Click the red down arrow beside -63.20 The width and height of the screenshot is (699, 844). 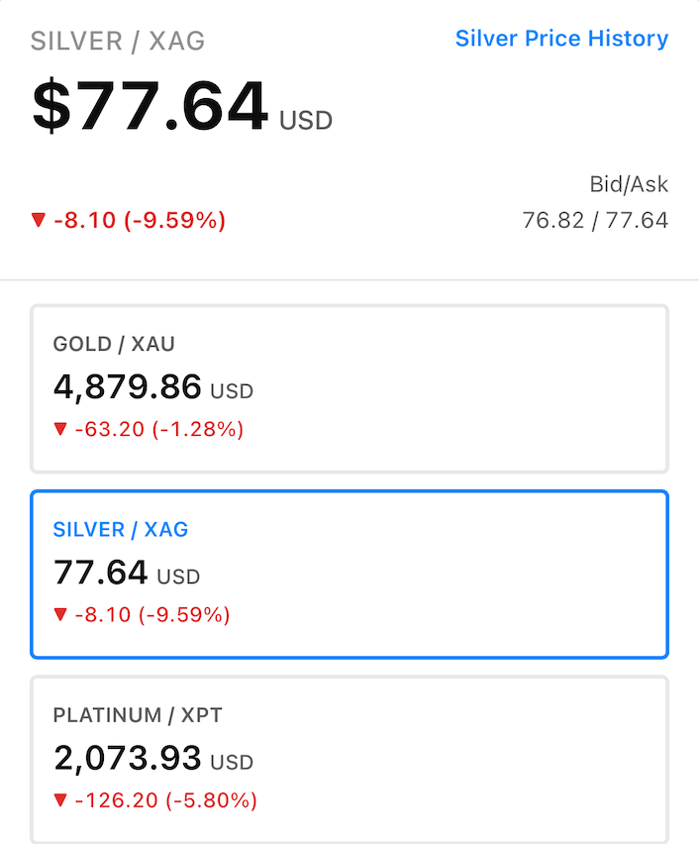pyautogui.click(x=60, y=429)
